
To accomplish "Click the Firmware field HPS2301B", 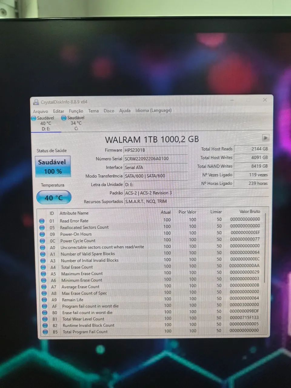I will 156,150.
